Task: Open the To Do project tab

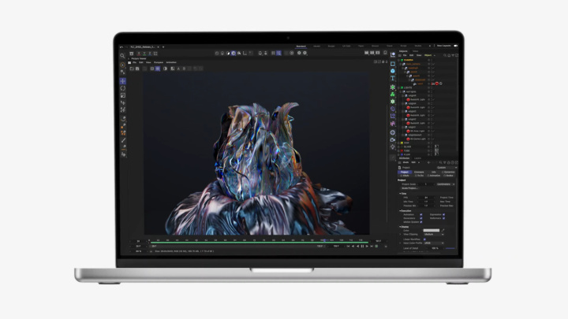Action: tap(420, 176)
